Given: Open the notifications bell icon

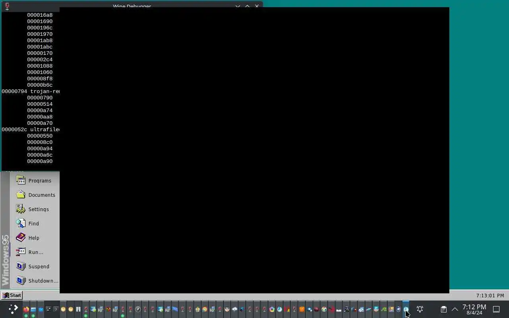Looking at the screenshot, I should [x=420, y=309].
